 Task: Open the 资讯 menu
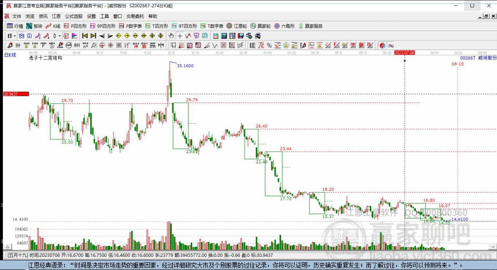(43, 16)
